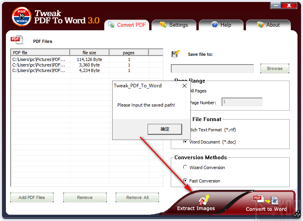
Task: Open the Convert PDF tab
Action: pos(127,25)
